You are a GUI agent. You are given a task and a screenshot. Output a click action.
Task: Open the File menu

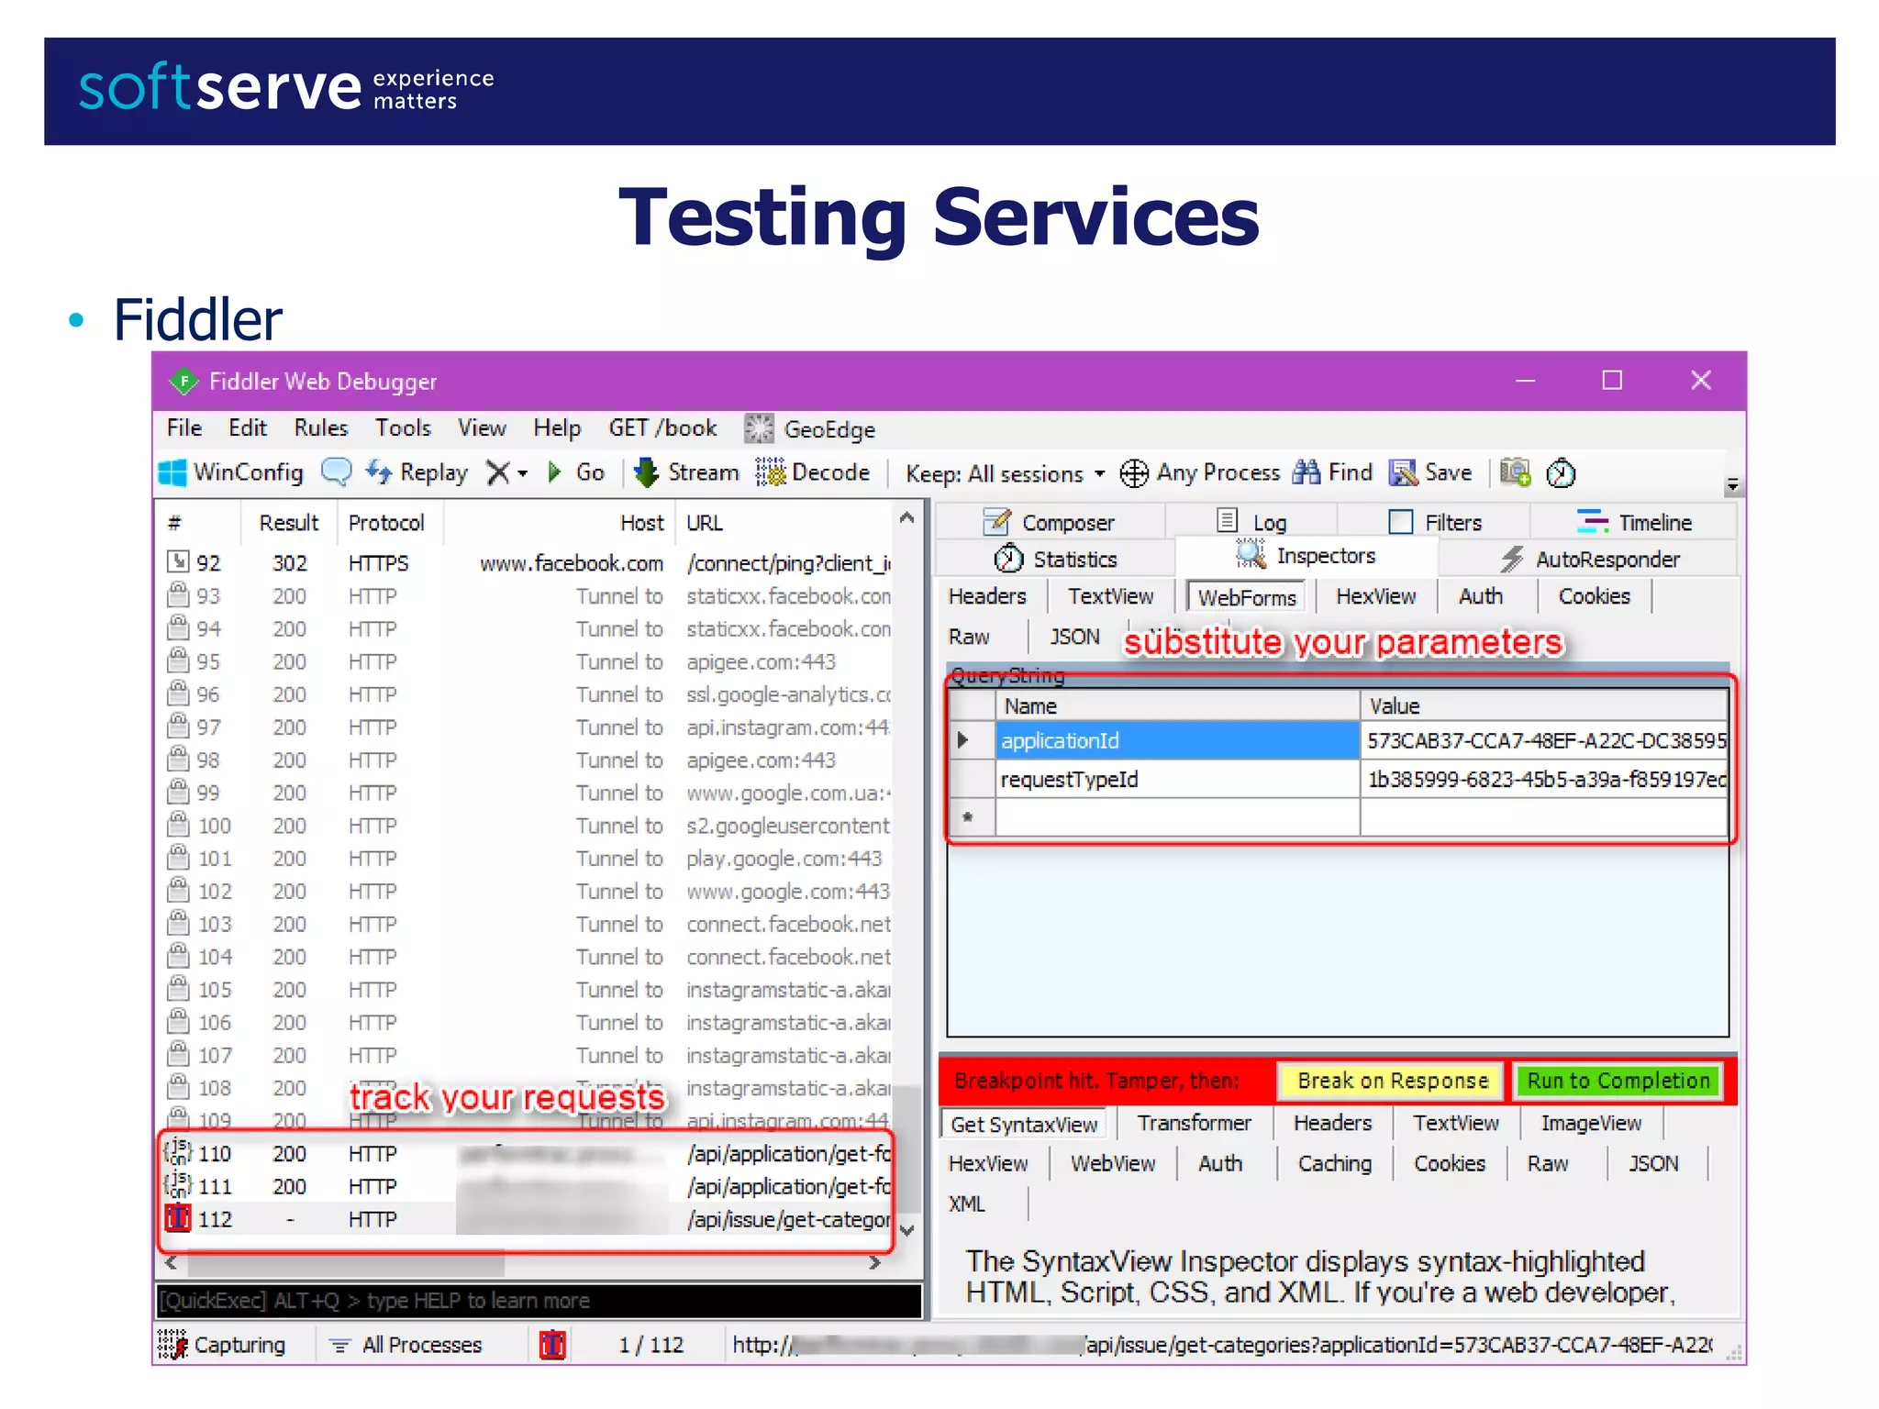(184, 427)
